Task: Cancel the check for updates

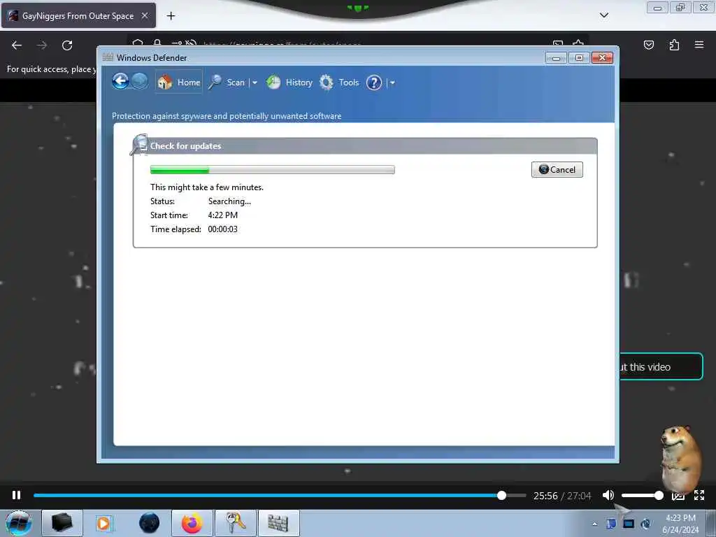Action: [557, 169]
